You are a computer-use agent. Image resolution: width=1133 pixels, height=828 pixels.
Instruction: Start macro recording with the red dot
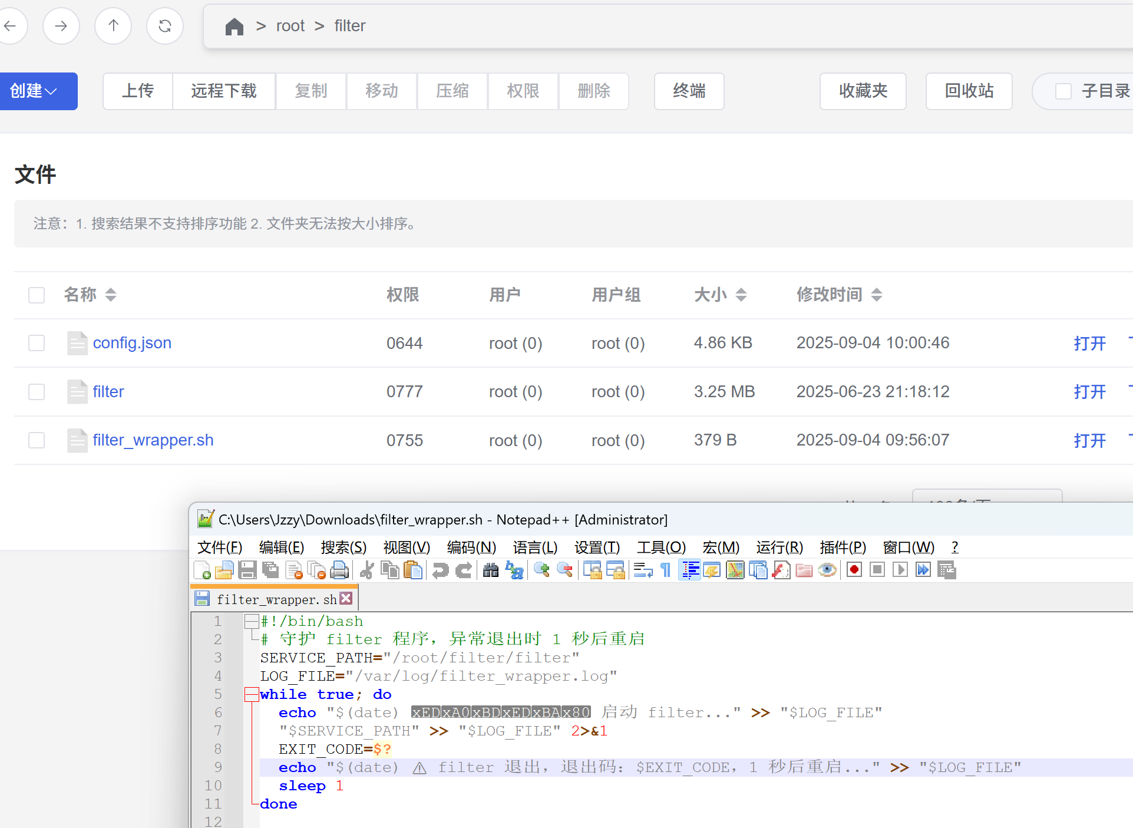pos(854,570)
